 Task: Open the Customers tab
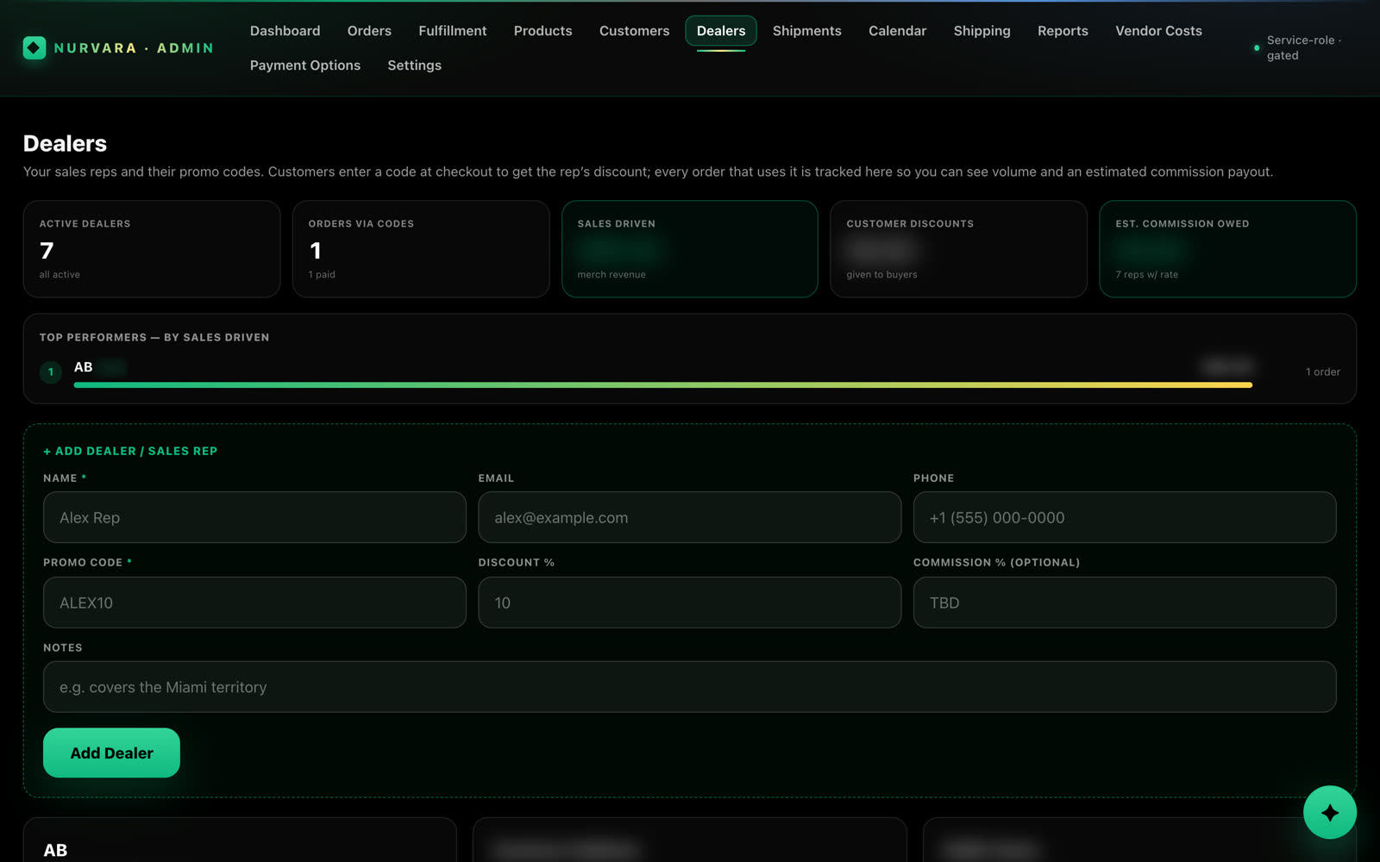point(634,31)
